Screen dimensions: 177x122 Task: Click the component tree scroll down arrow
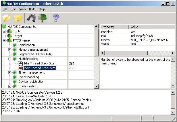97,86
